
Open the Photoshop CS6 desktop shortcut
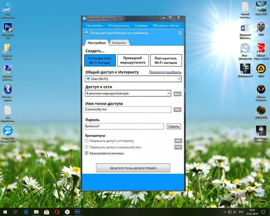coord(8,31)
